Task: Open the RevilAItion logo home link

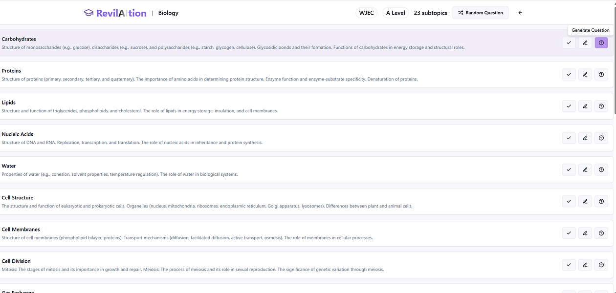Action: (x=115, y=13)
